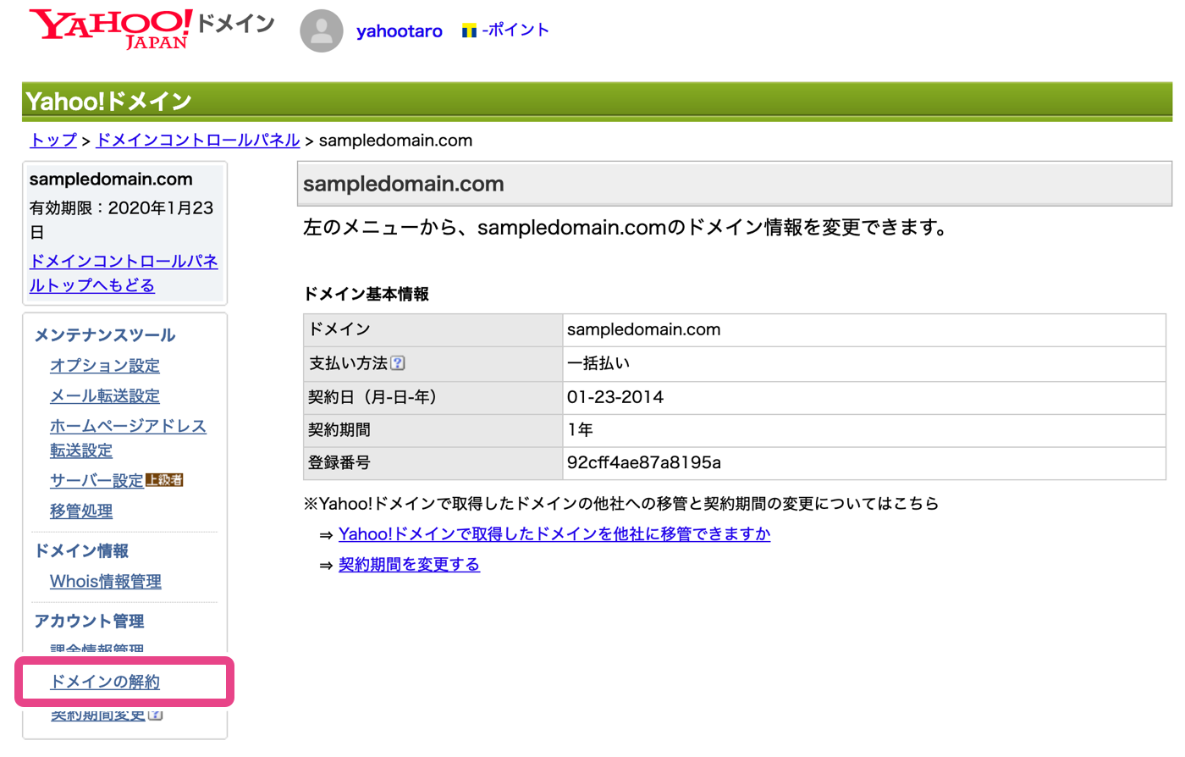Viewport: 1185px width, 757px height.
Task: Click 契約期間を変更する link
Action: point(409,565)
